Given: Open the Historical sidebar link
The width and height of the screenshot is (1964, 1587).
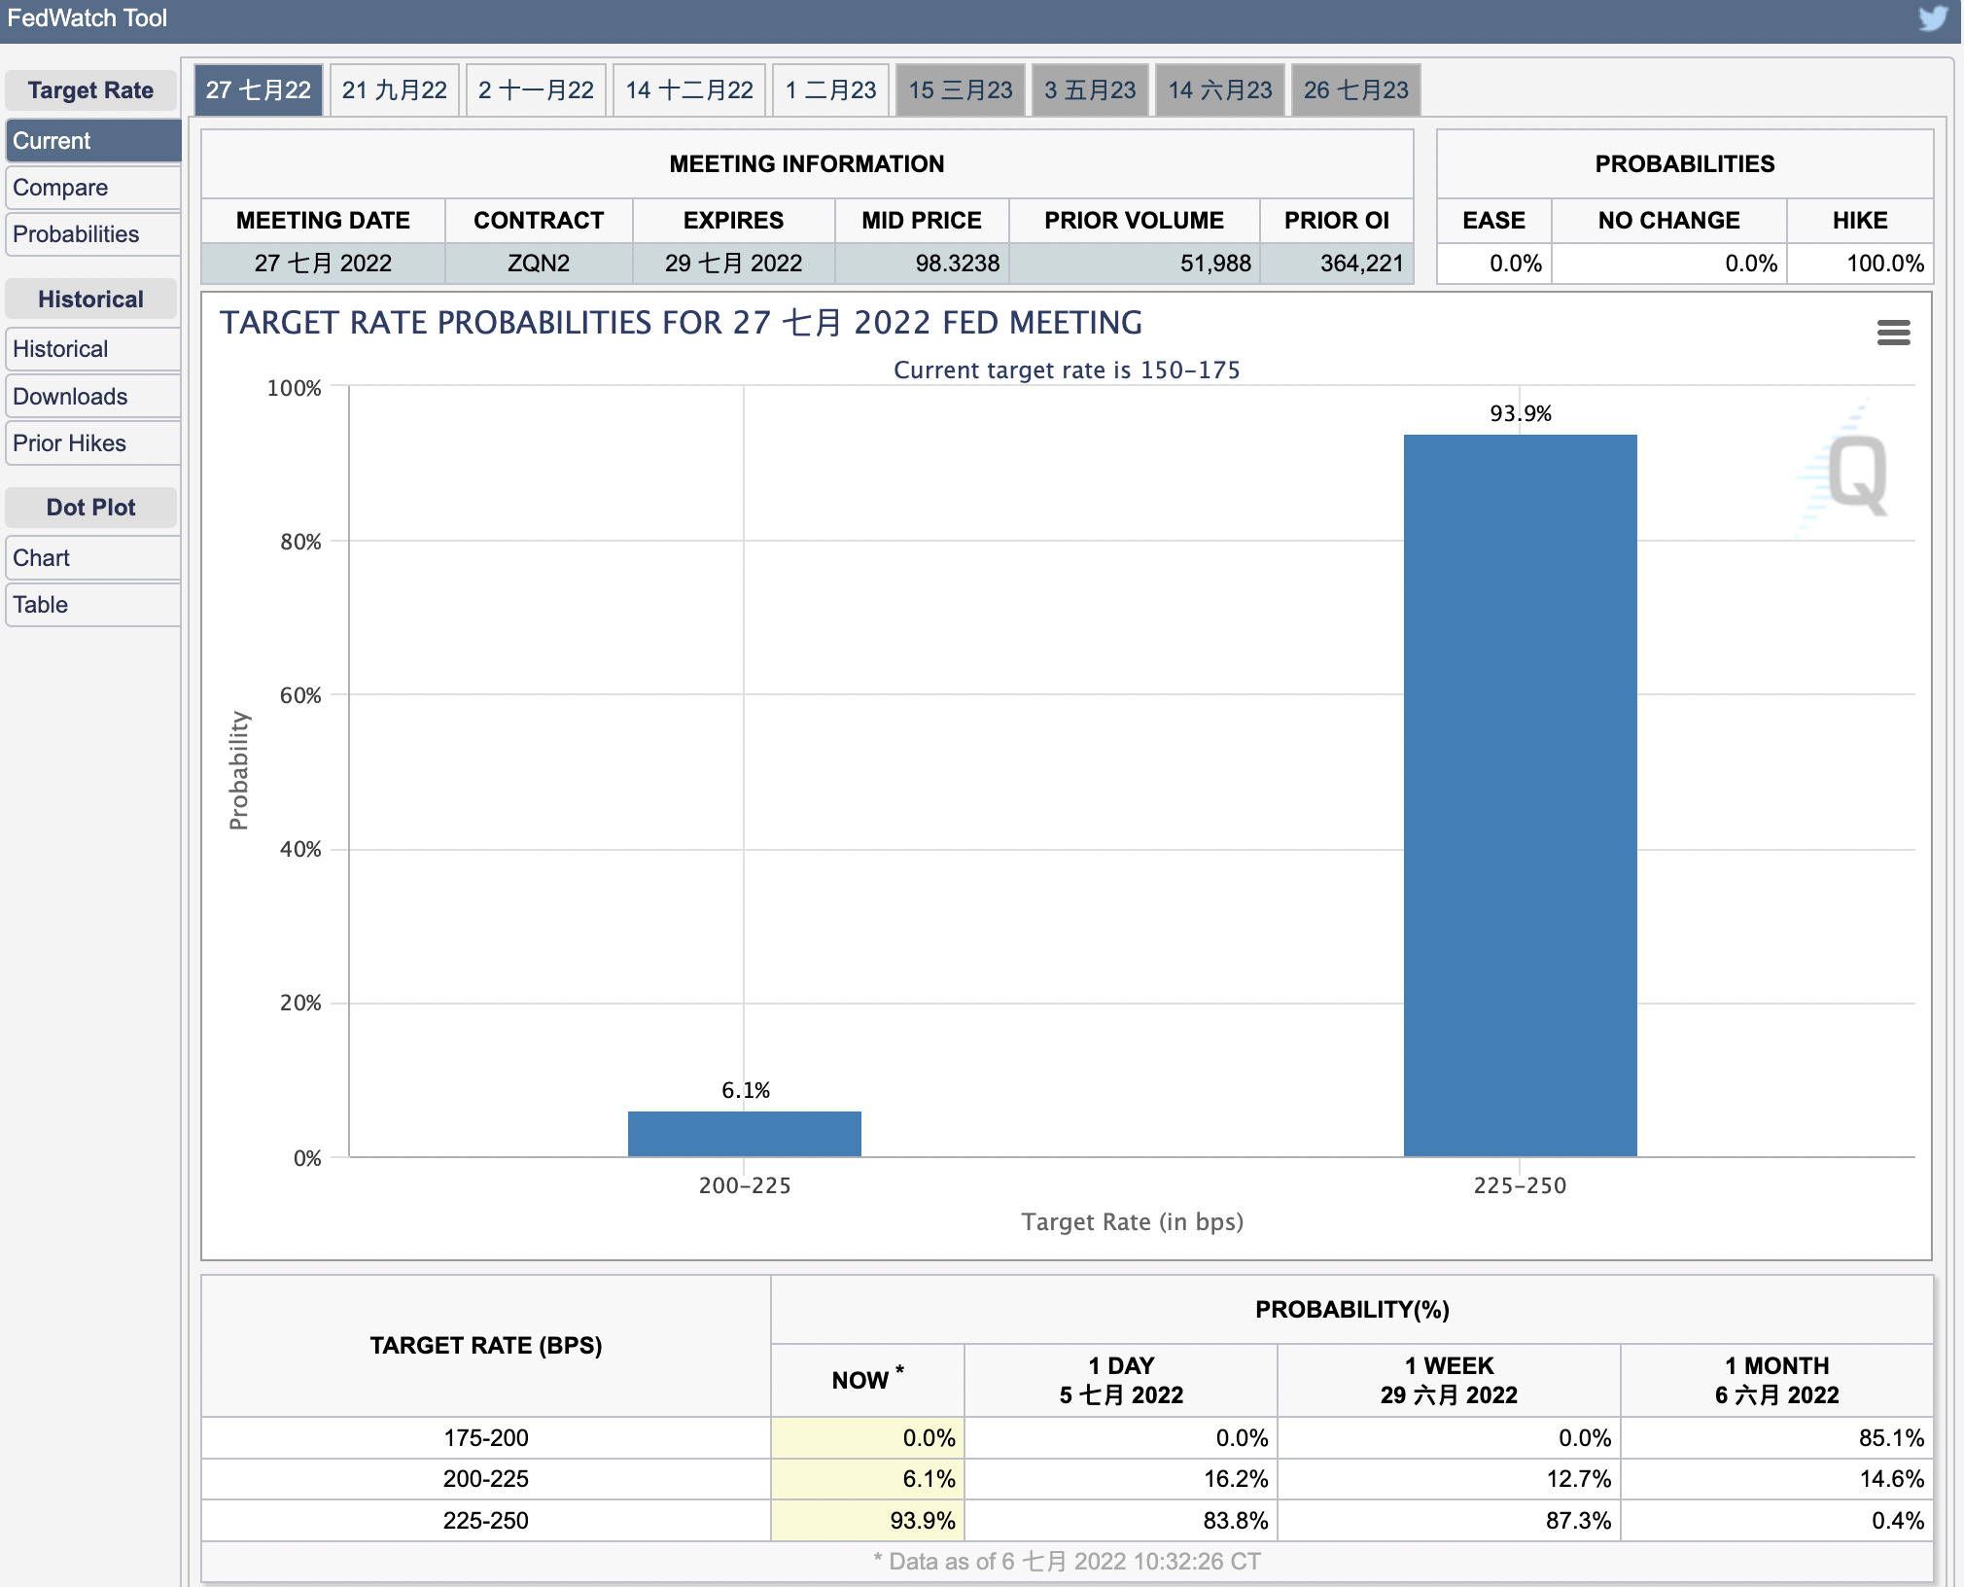Looking at the screenshot, I should tap(93, 349).
